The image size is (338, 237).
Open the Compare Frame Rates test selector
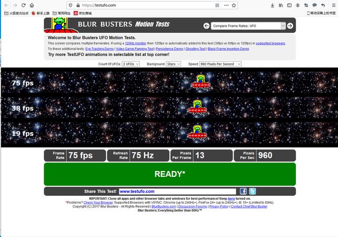coord(248,26)
